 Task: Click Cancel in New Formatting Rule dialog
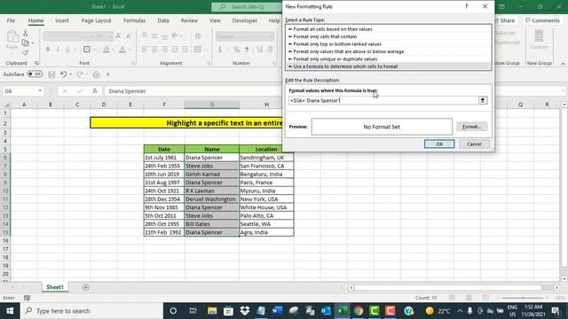pyautogui.click(x=474, y=144)
